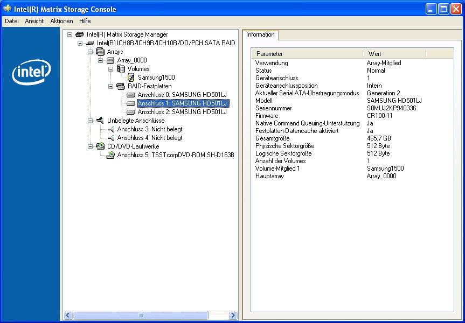Viewport: 465px width, 323px height.
Task: Click the Anzahl der Volumes parameter
Action: pyautogui.click(x=281, y=161)
